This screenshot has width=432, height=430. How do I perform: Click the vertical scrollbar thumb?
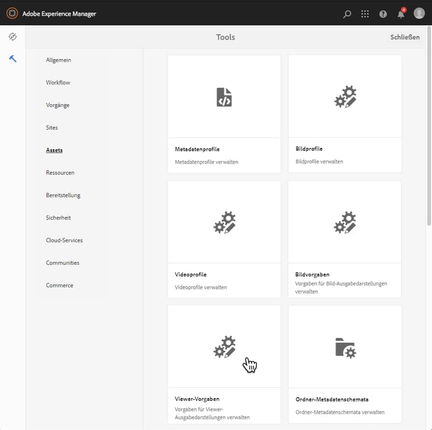click(429, 126)
